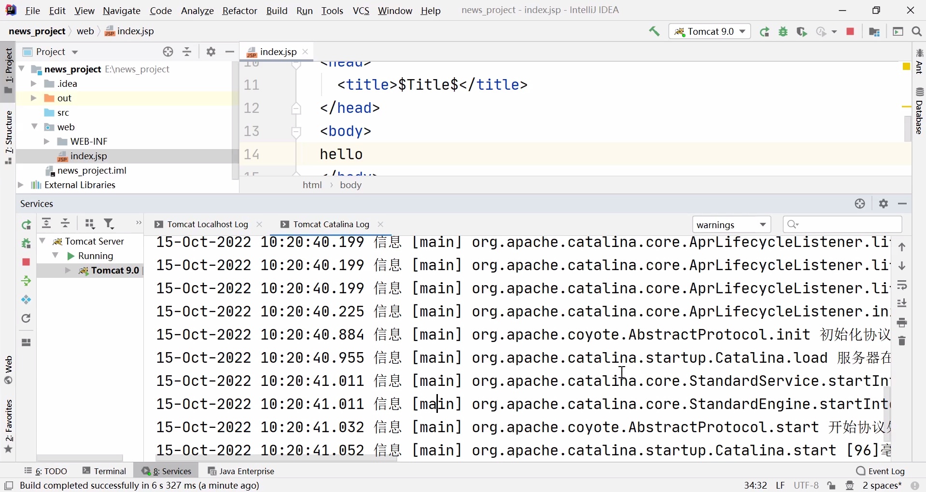
Task: Open Search Everywhere magnifier icon
Action: 917,32
